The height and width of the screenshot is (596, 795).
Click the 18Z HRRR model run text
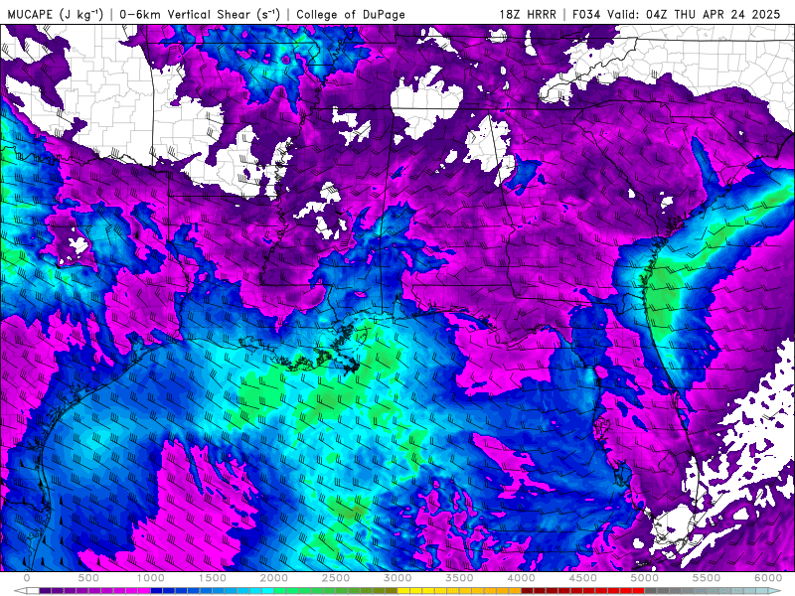point(528,14)
